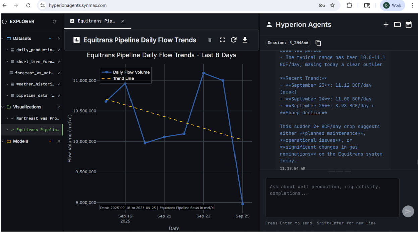Viewport: 418px width, 232px height.
Task: Refresh the Explorer panel
Action: click(x=55, y=22)
